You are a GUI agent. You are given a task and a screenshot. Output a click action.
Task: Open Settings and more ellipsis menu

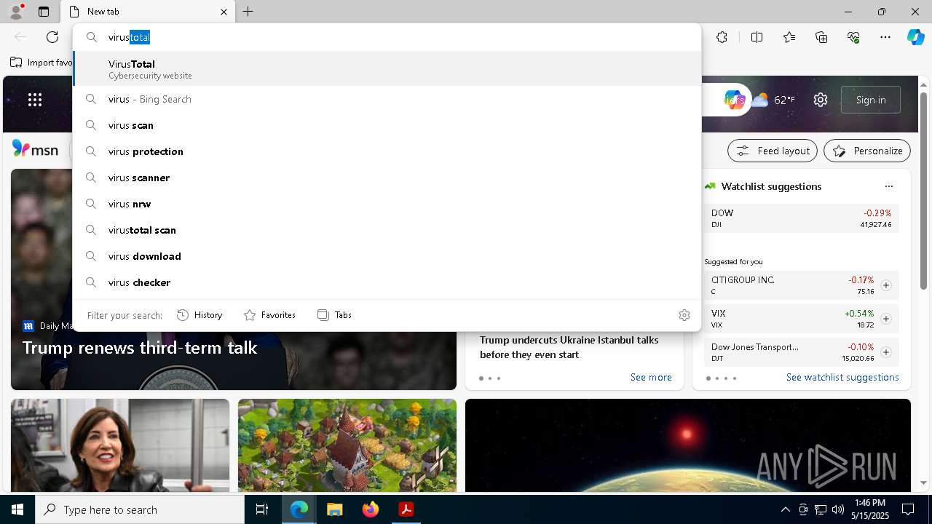point(885,37)
